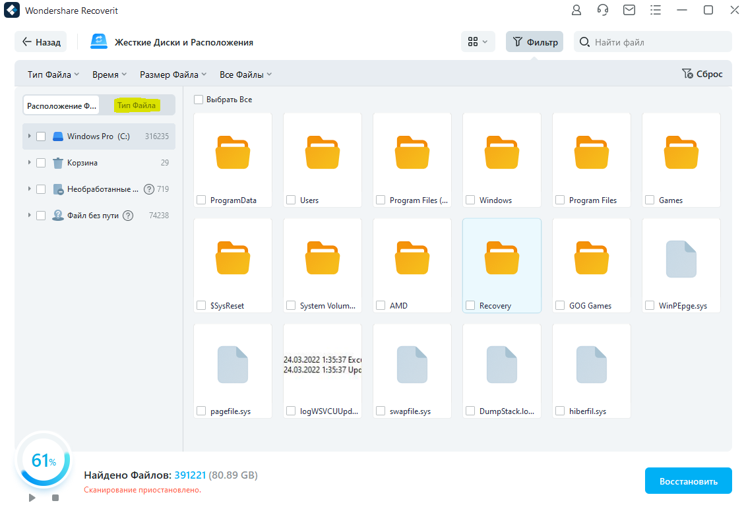Click the help icon next to Файл без пути
Image resolution: width=744 pixels, height=507 pixels.
128,216
